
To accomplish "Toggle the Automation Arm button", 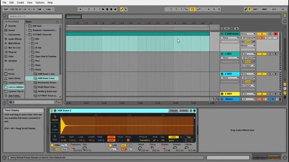I will pos(121,9).
